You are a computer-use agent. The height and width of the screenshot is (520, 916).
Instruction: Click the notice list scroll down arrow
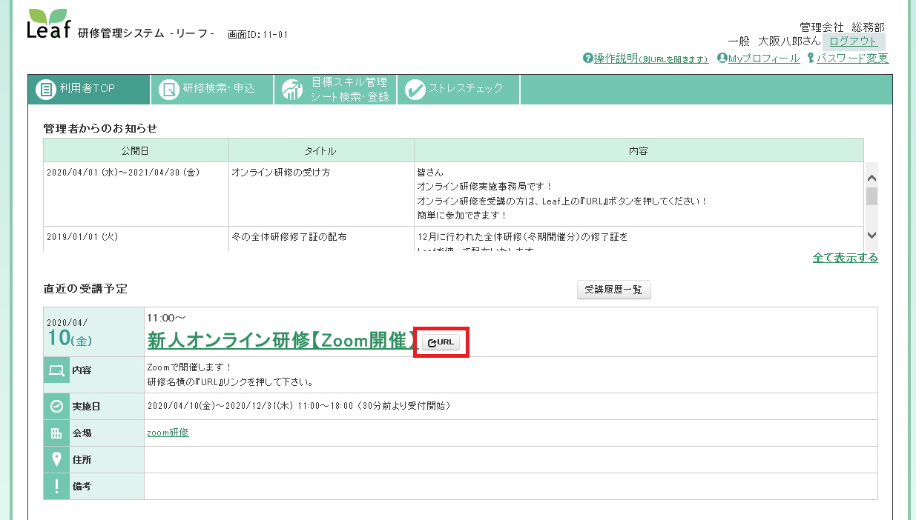[x=871, y=235]
